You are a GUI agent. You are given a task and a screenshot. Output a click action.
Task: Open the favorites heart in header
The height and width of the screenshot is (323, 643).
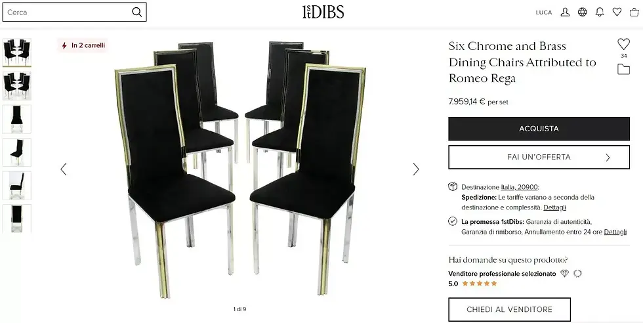click(x=617, y=12)
